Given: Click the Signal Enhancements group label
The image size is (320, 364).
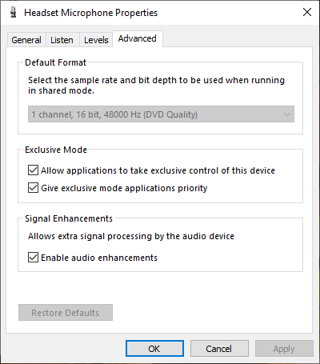Looking at the screenshot, I should pyautogui.click(x=69, y=218).
